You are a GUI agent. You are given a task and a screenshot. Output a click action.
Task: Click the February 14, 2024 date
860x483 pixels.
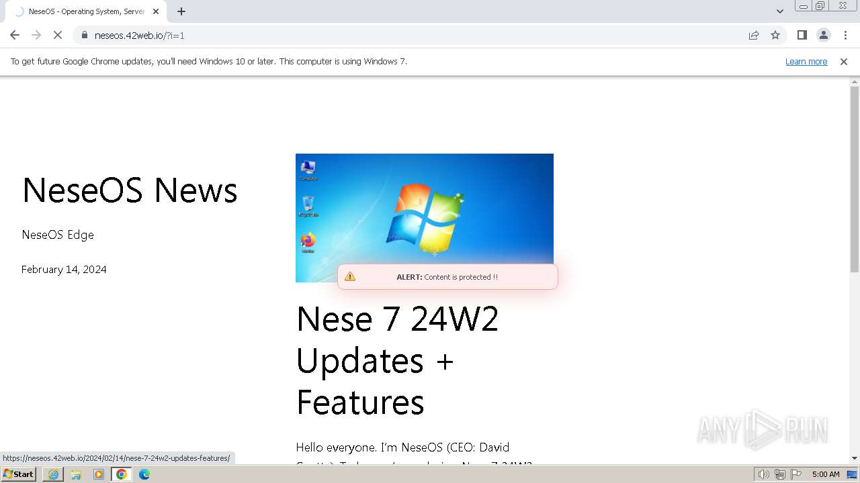click(x=64, y=270)
